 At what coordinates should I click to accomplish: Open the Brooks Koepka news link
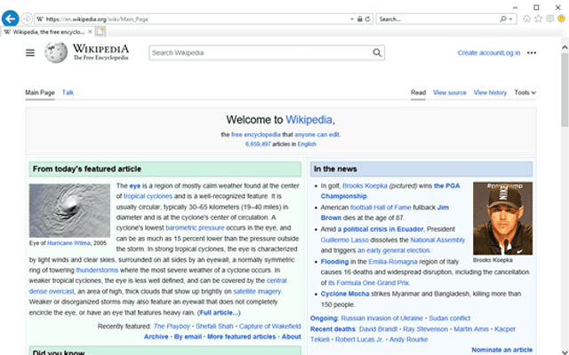coord(365,185)
